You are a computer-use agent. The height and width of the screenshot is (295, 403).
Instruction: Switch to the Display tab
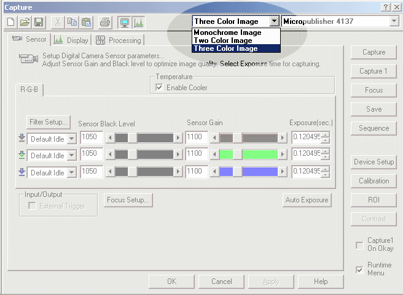click(x=71, y=40)
